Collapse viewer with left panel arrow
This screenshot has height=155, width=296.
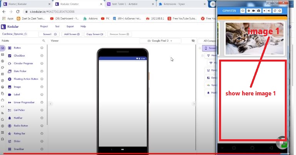(x=51, y=103)
